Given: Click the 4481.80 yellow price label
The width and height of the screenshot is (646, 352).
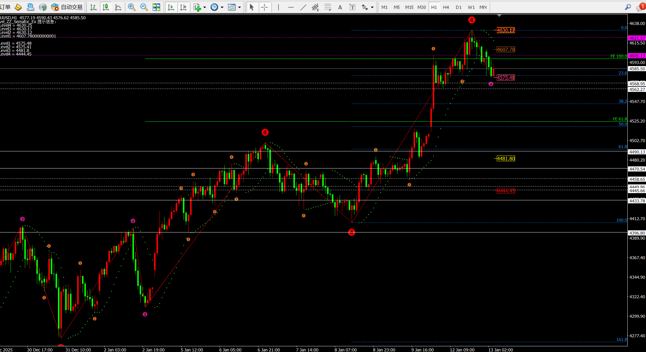Looking at the screenshot, I should (506, 159).
